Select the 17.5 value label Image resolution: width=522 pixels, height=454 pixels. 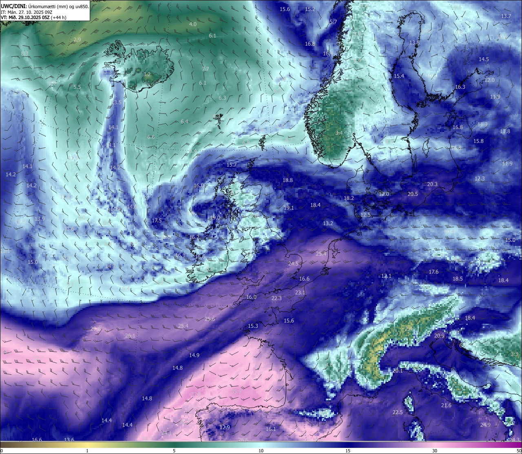click(157, 220)
